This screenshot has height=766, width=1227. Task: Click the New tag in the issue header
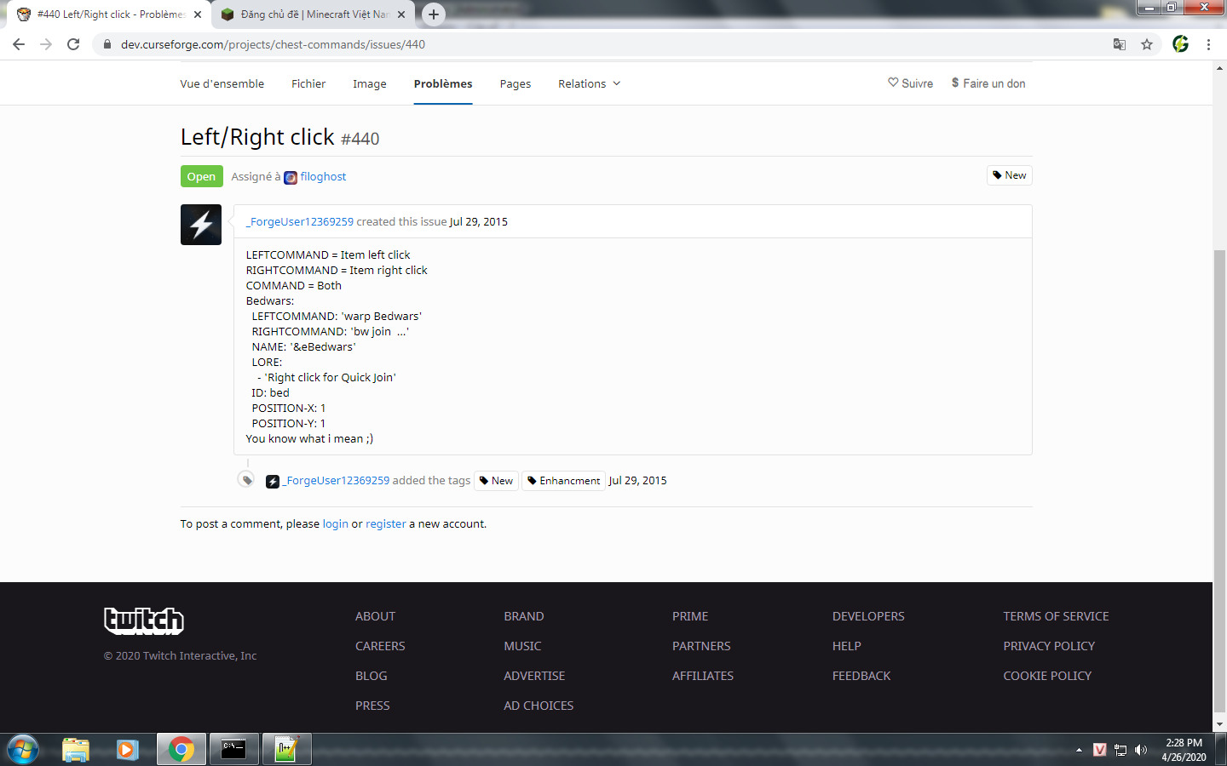coord(1010,175)
